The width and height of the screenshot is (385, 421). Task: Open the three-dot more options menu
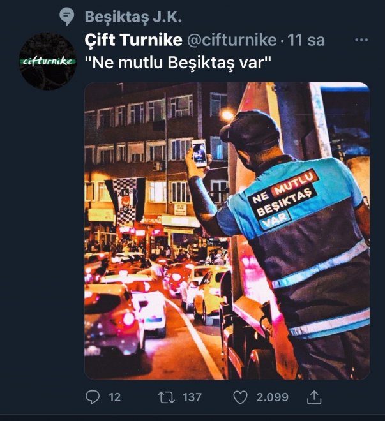[x=361, y=40]
